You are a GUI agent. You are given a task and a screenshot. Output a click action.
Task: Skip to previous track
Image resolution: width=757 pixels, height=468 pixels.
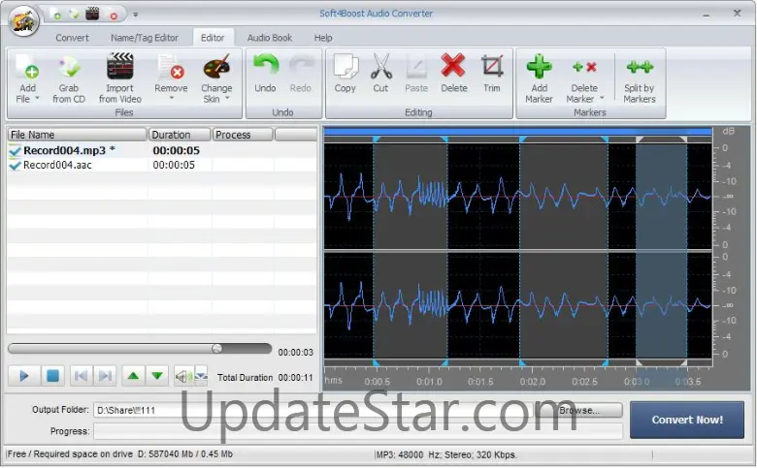pyautogui.click(x=82, y=375)
